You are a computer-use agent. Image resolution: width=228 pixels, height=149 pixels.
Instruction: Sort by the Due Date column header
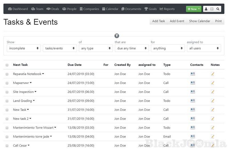tap(74, 65)
